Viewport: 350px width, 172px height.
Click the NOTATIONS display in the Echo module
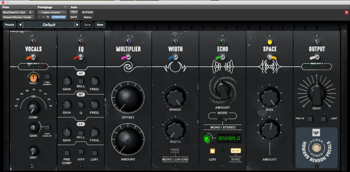click(x=229, y=138)
